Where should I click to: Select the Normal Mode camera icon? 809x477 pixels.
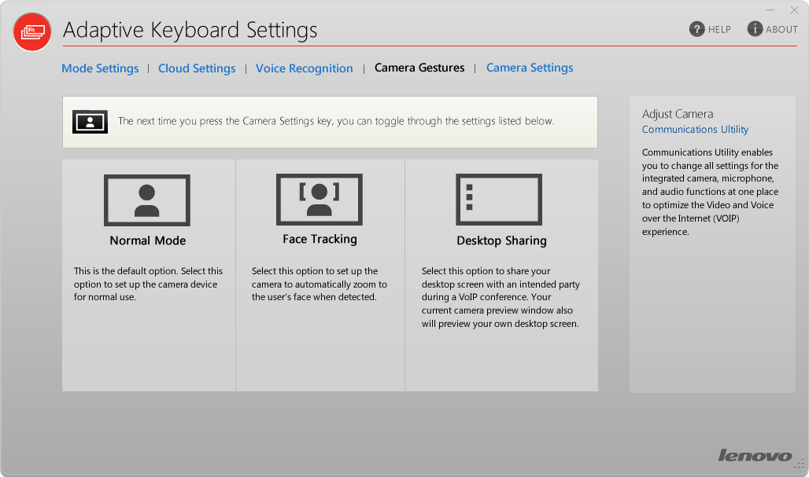(147, 200)
